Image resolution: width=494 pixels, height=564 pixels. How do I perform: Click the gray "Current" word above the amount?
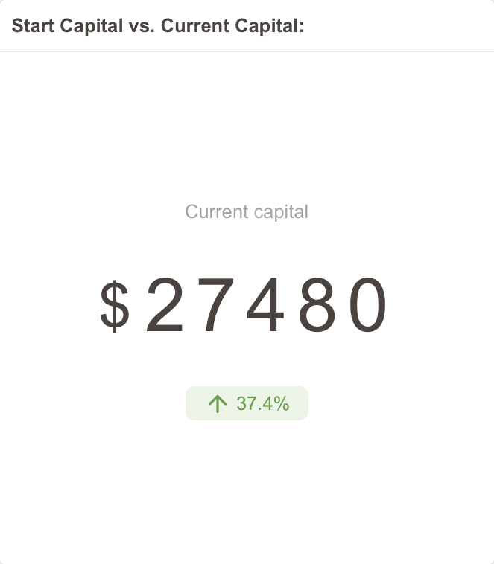(x=216, y=212)
